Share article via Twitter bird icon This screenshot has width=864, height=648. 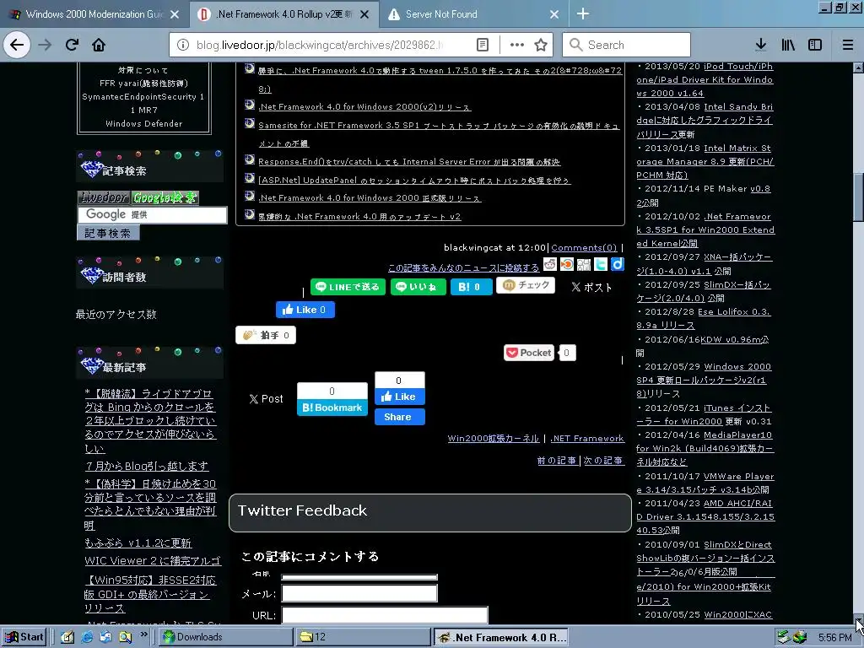click(601, 264)
